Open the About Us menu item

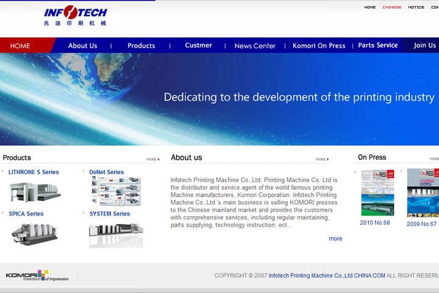pos(82,46)
